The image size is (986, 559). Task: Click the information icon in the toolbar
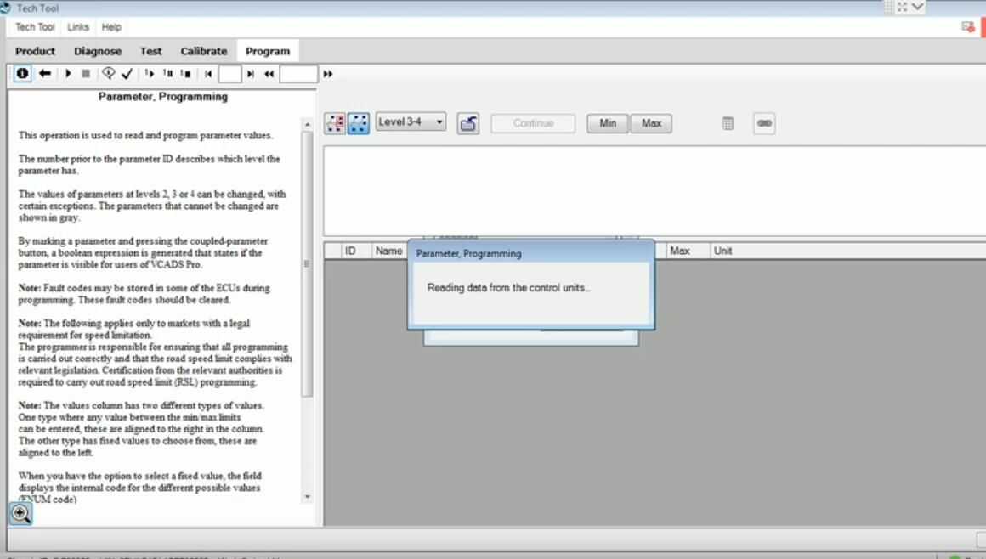pyautogui.click(x=22, y=74)
